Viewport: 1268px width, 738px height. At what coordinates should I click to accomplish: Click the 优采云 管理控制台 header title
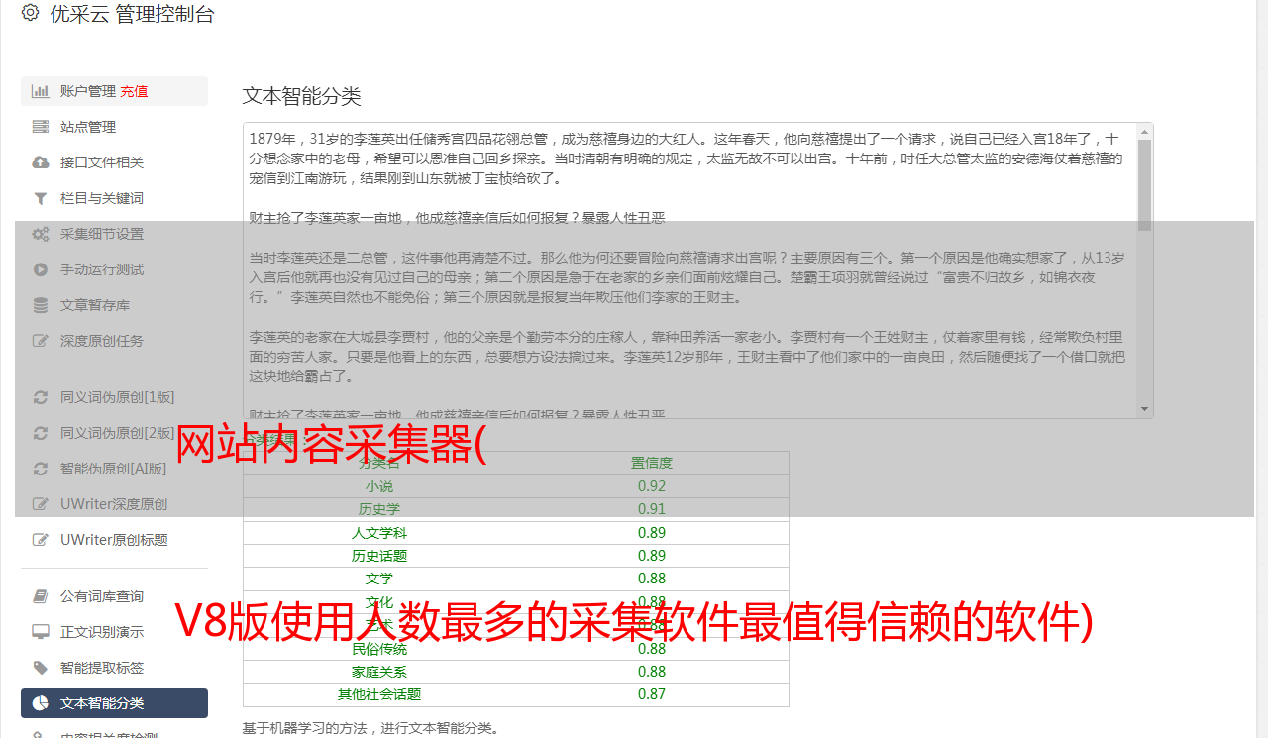click(x=132, y=14)
